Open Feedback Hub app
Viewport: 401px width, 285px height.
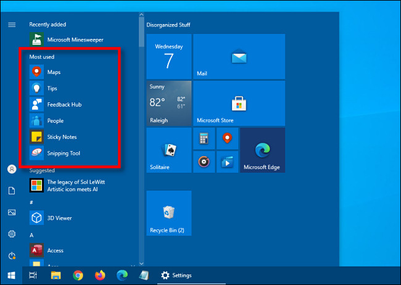coord(64,105)
